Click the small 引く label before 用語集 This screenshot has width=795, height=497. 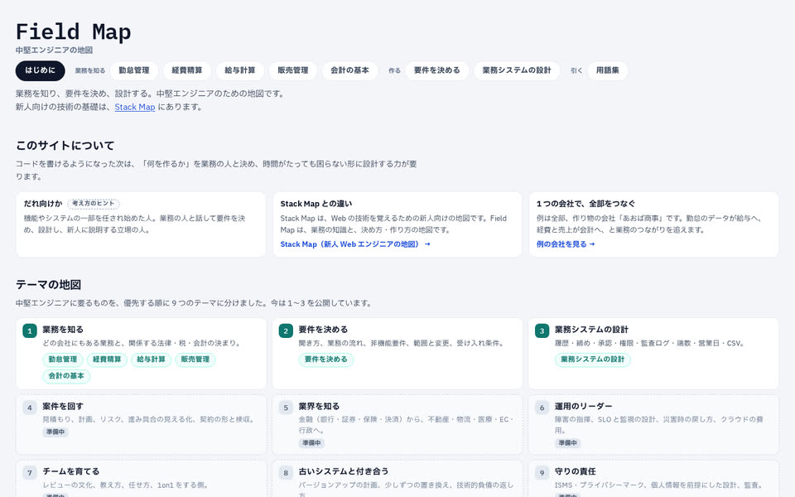point(576,71)
